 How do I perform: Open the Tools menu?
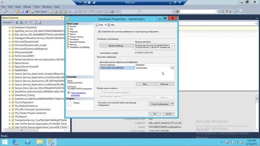coord(37,7)
